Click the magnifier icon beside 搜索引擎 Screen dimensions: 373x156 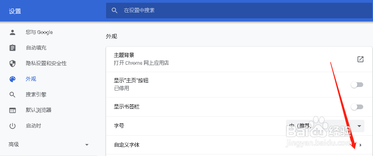tap(13, 95)
